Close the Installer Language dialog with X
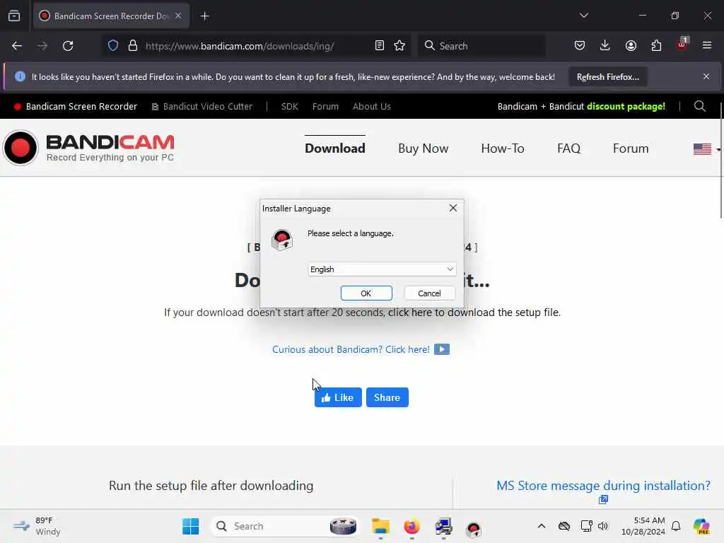This screenshot has height=543, width=724. (453, 209)
